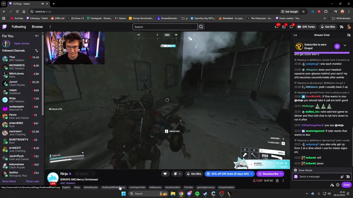Bookmark this page with the star icon
The width and height of the screenshot is (353, 198).
pyautogui.click(x=303, y=12)
